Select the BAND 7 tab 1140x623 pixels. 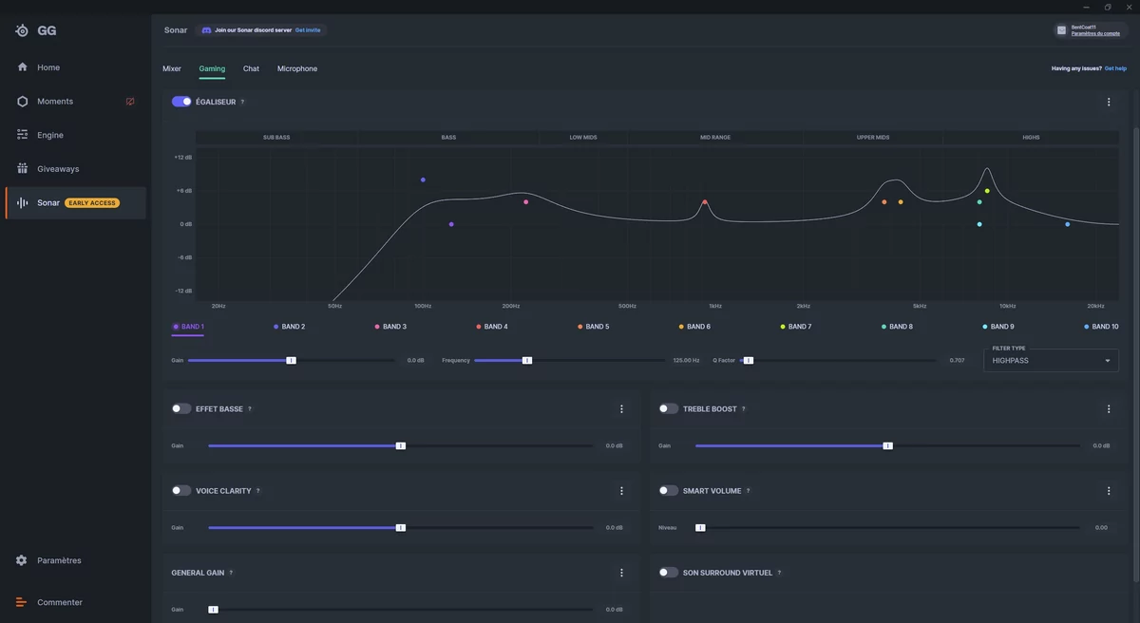coord(796,327)
